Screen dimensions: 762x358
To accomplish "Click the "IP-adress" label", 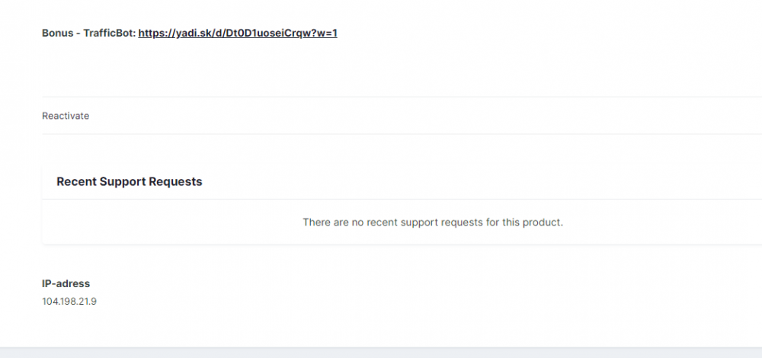I will click(x=66, y=284).
